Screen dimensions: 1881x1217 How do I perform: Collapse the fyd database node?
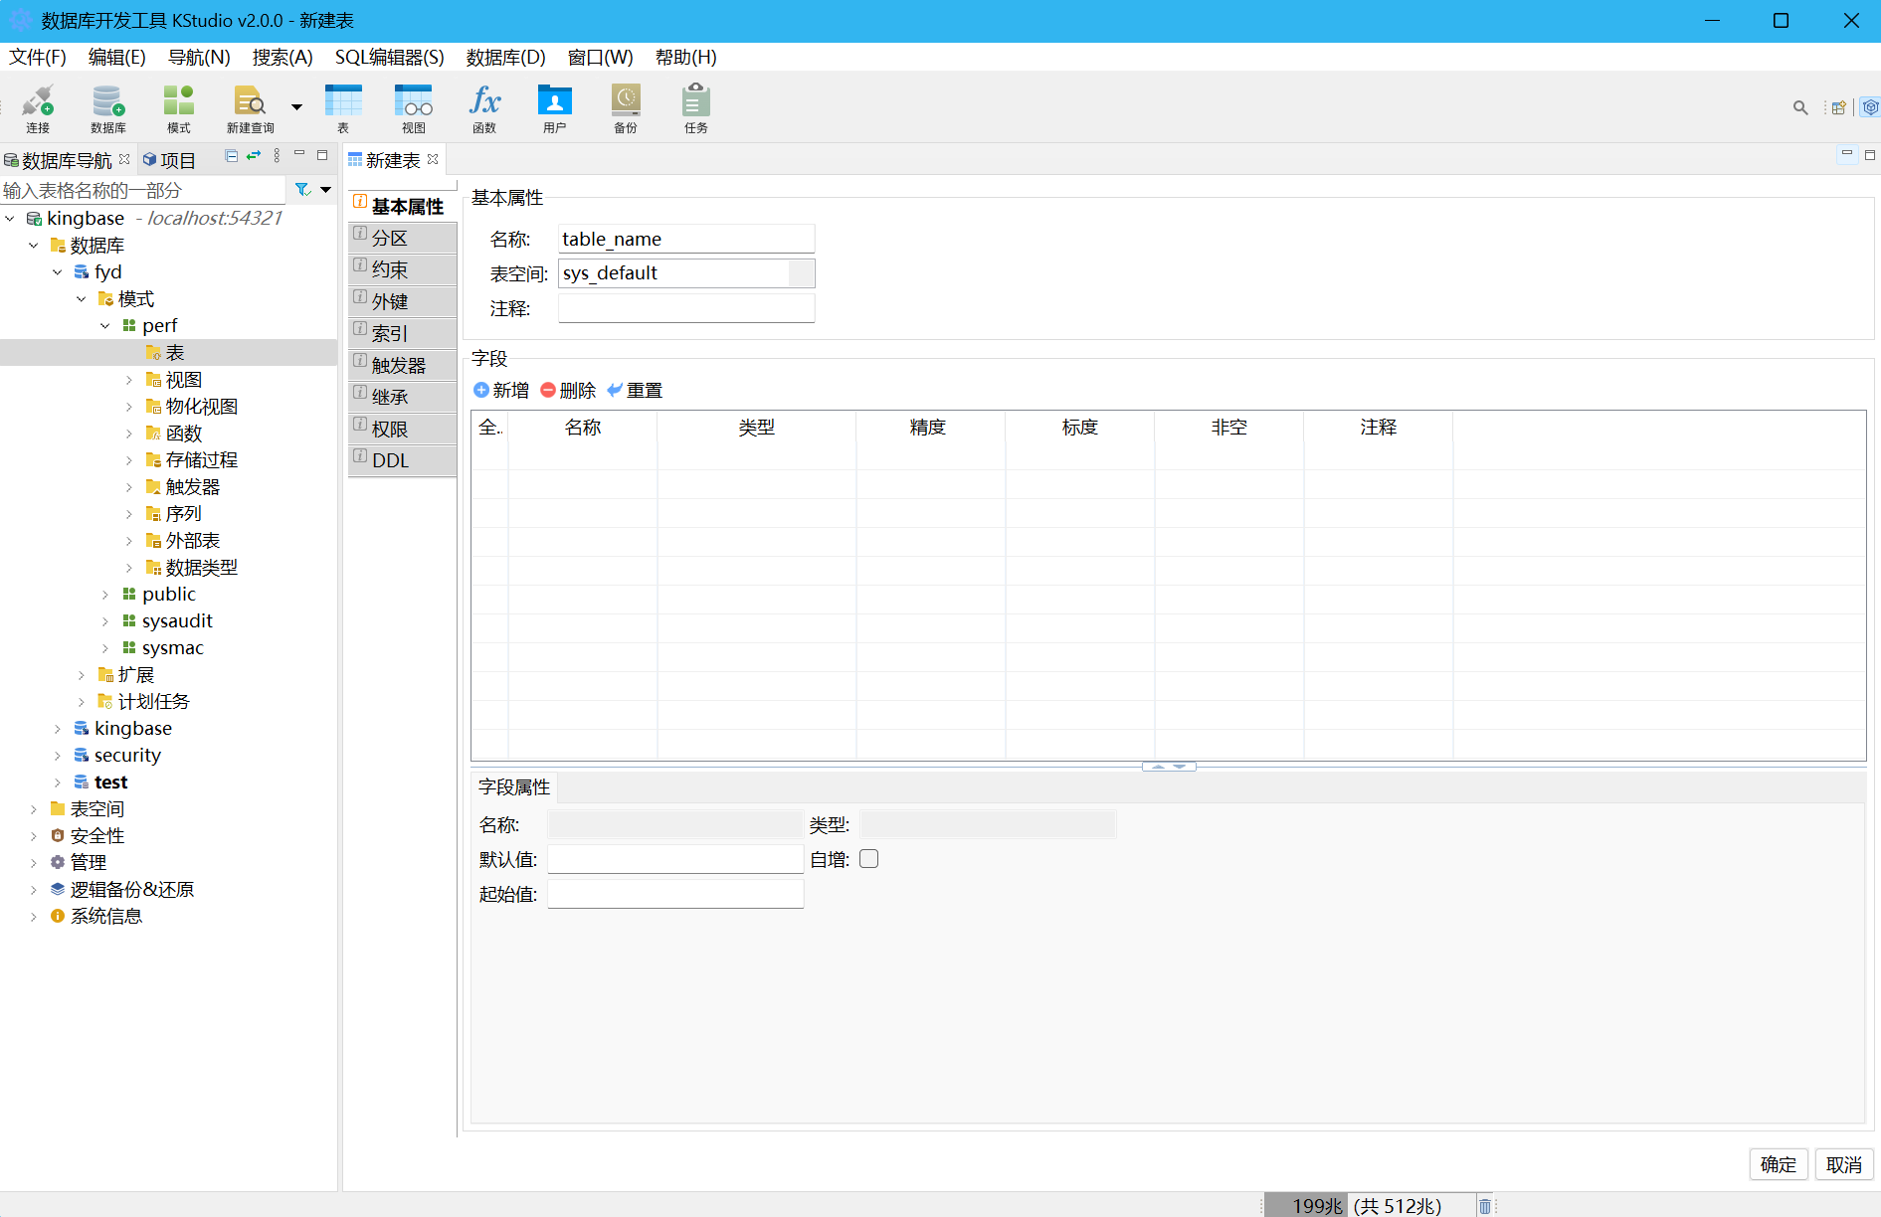click(x=58, y=272)
